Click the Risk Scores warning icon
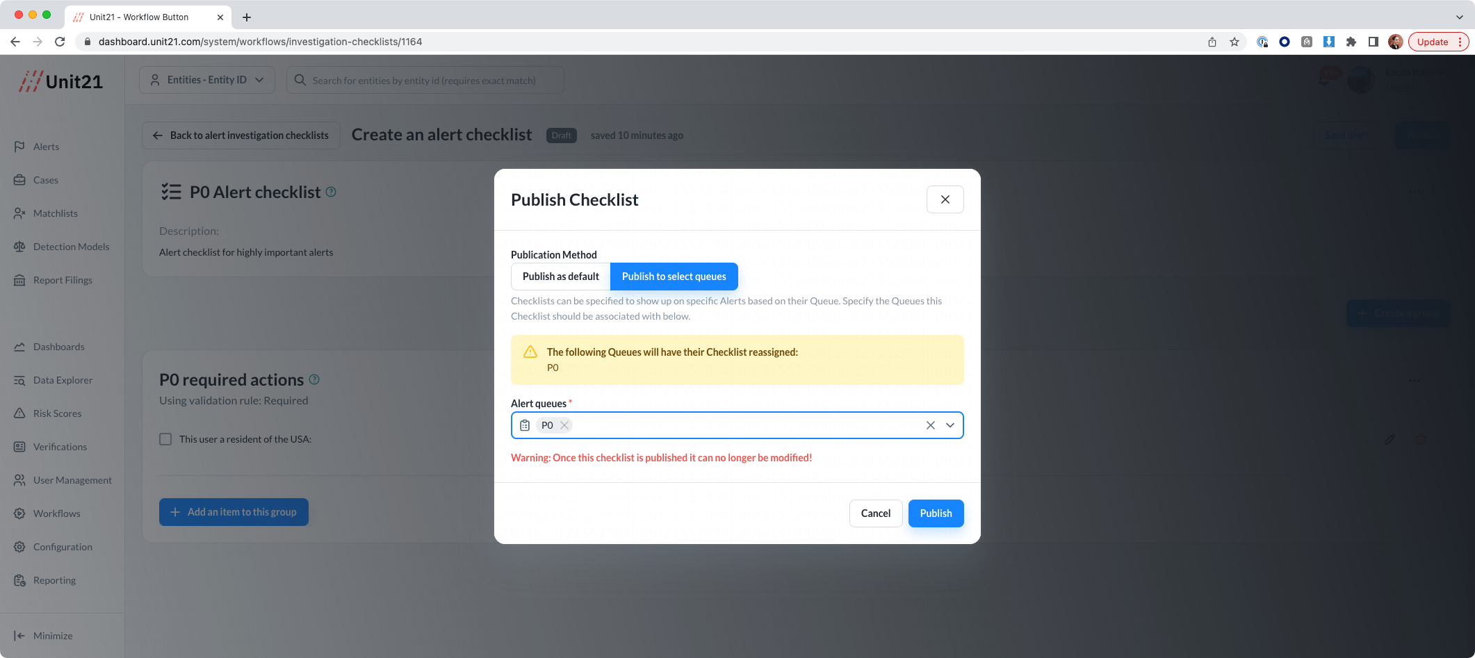Viewport: 1475px width, 658px height. click(x=19, y=413)
